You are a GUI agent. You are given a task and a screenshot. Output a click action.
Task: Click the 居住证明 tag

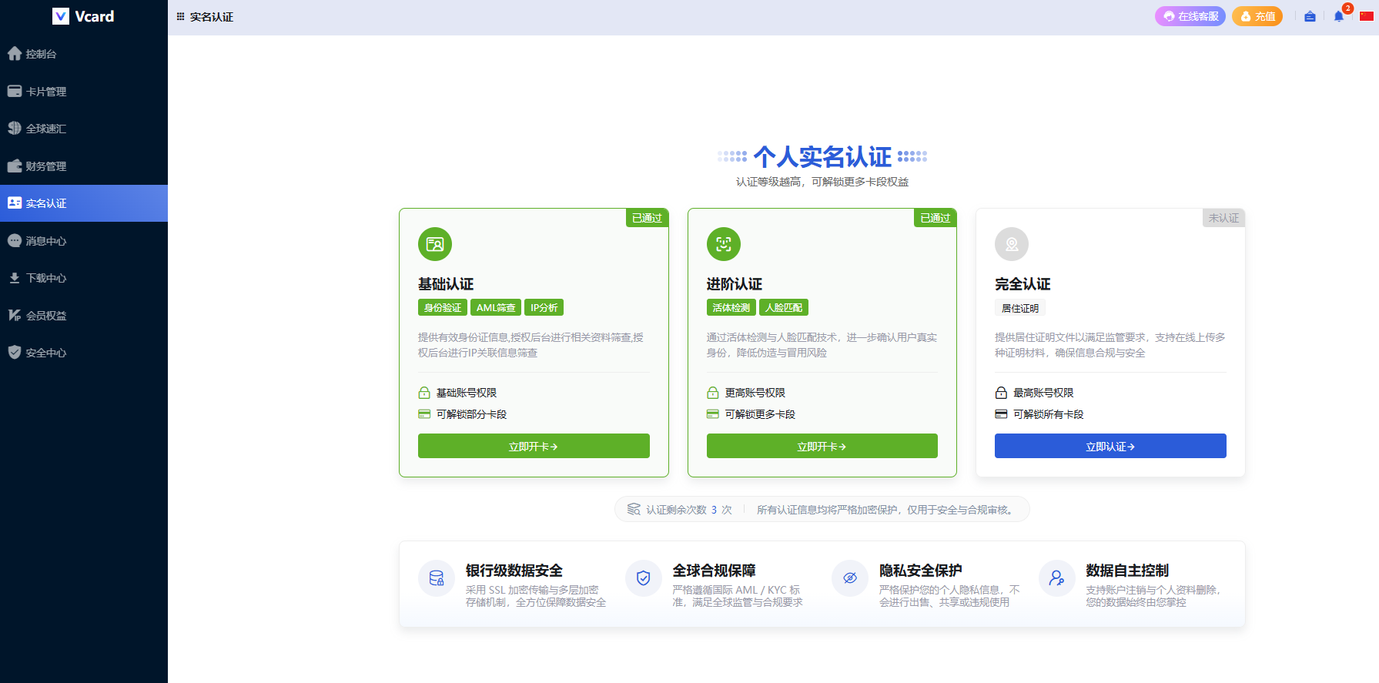pos(1020,308)
